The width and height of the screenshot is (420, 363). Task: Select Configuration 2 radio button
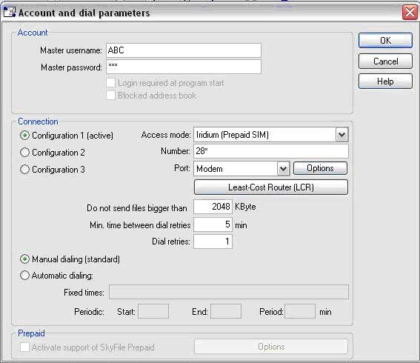tap(24, 153)
